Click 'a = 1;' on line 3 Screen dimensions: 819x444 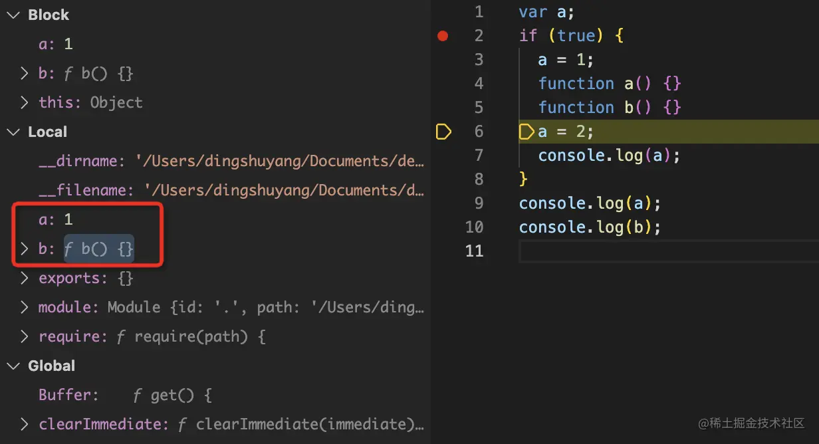pos(566,60)
